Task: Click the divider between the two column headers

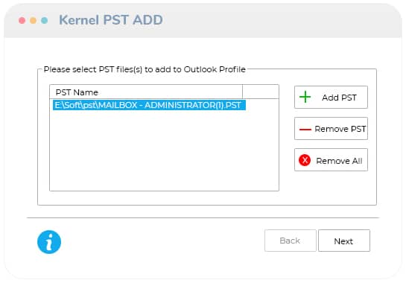Action: tap(243, 92)
